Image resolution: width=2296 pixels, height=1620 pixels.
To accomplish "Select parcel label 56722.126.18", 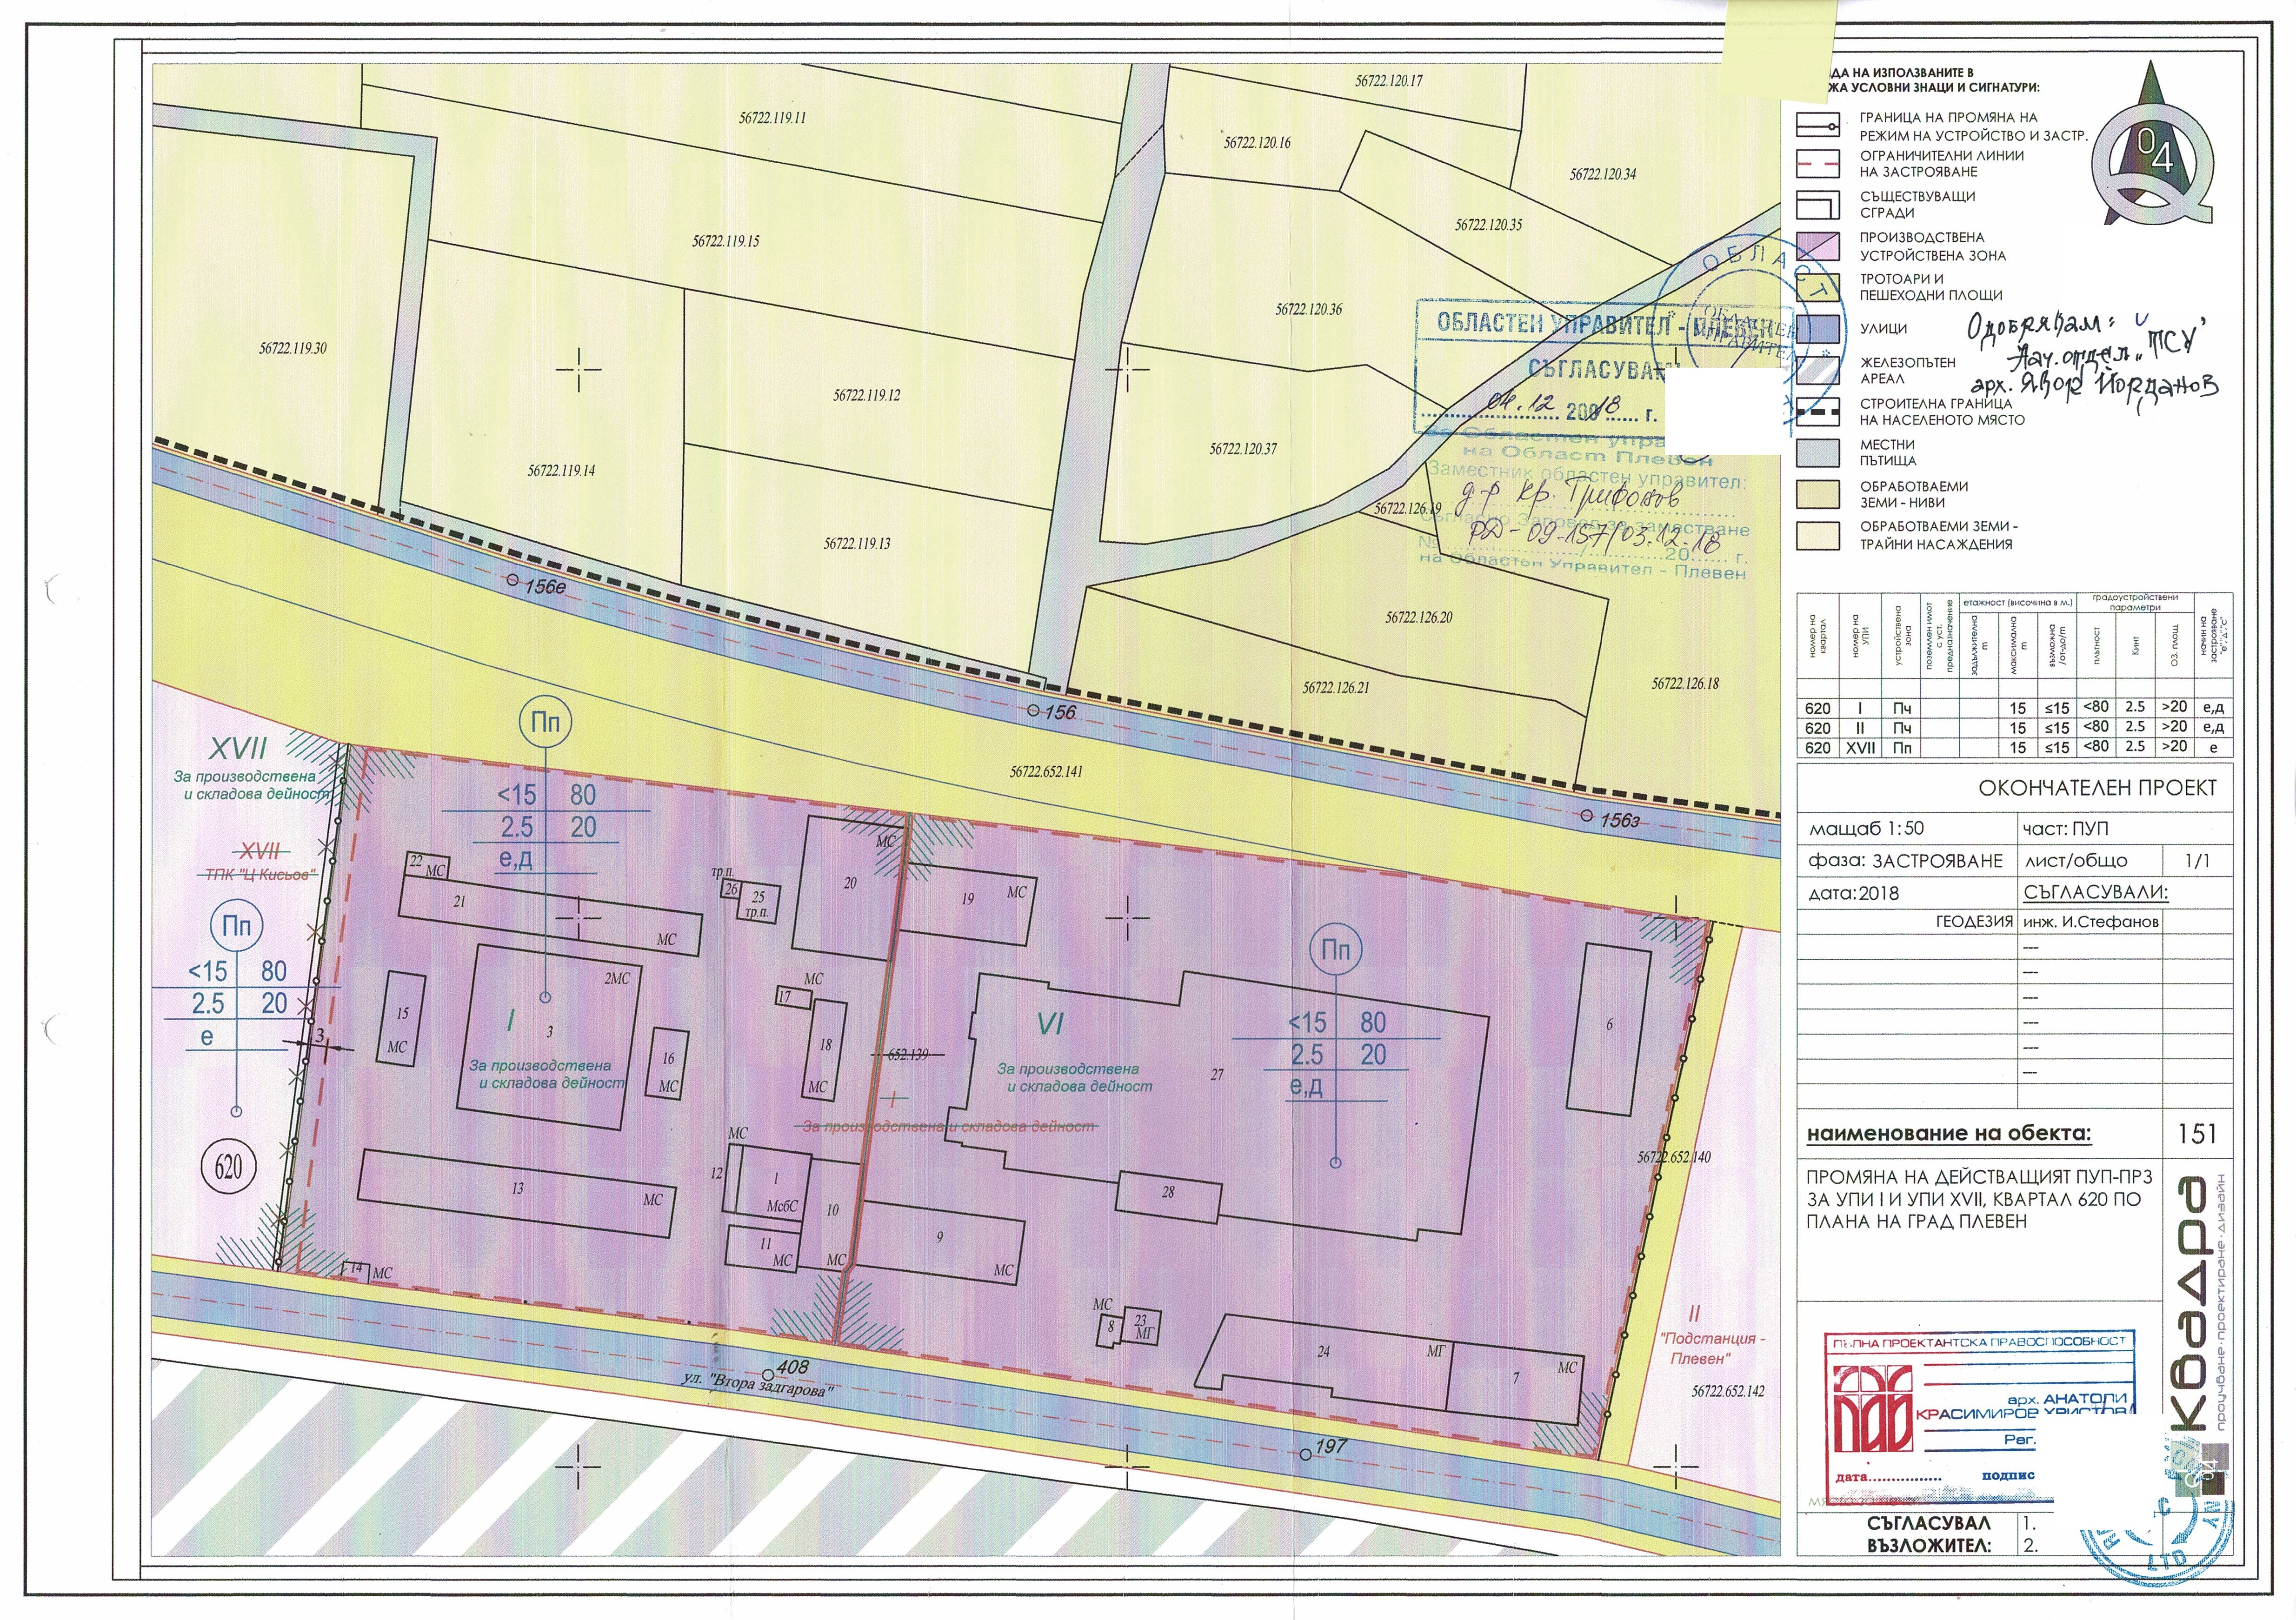I will pyautogui.click(x=1686, y=684).
